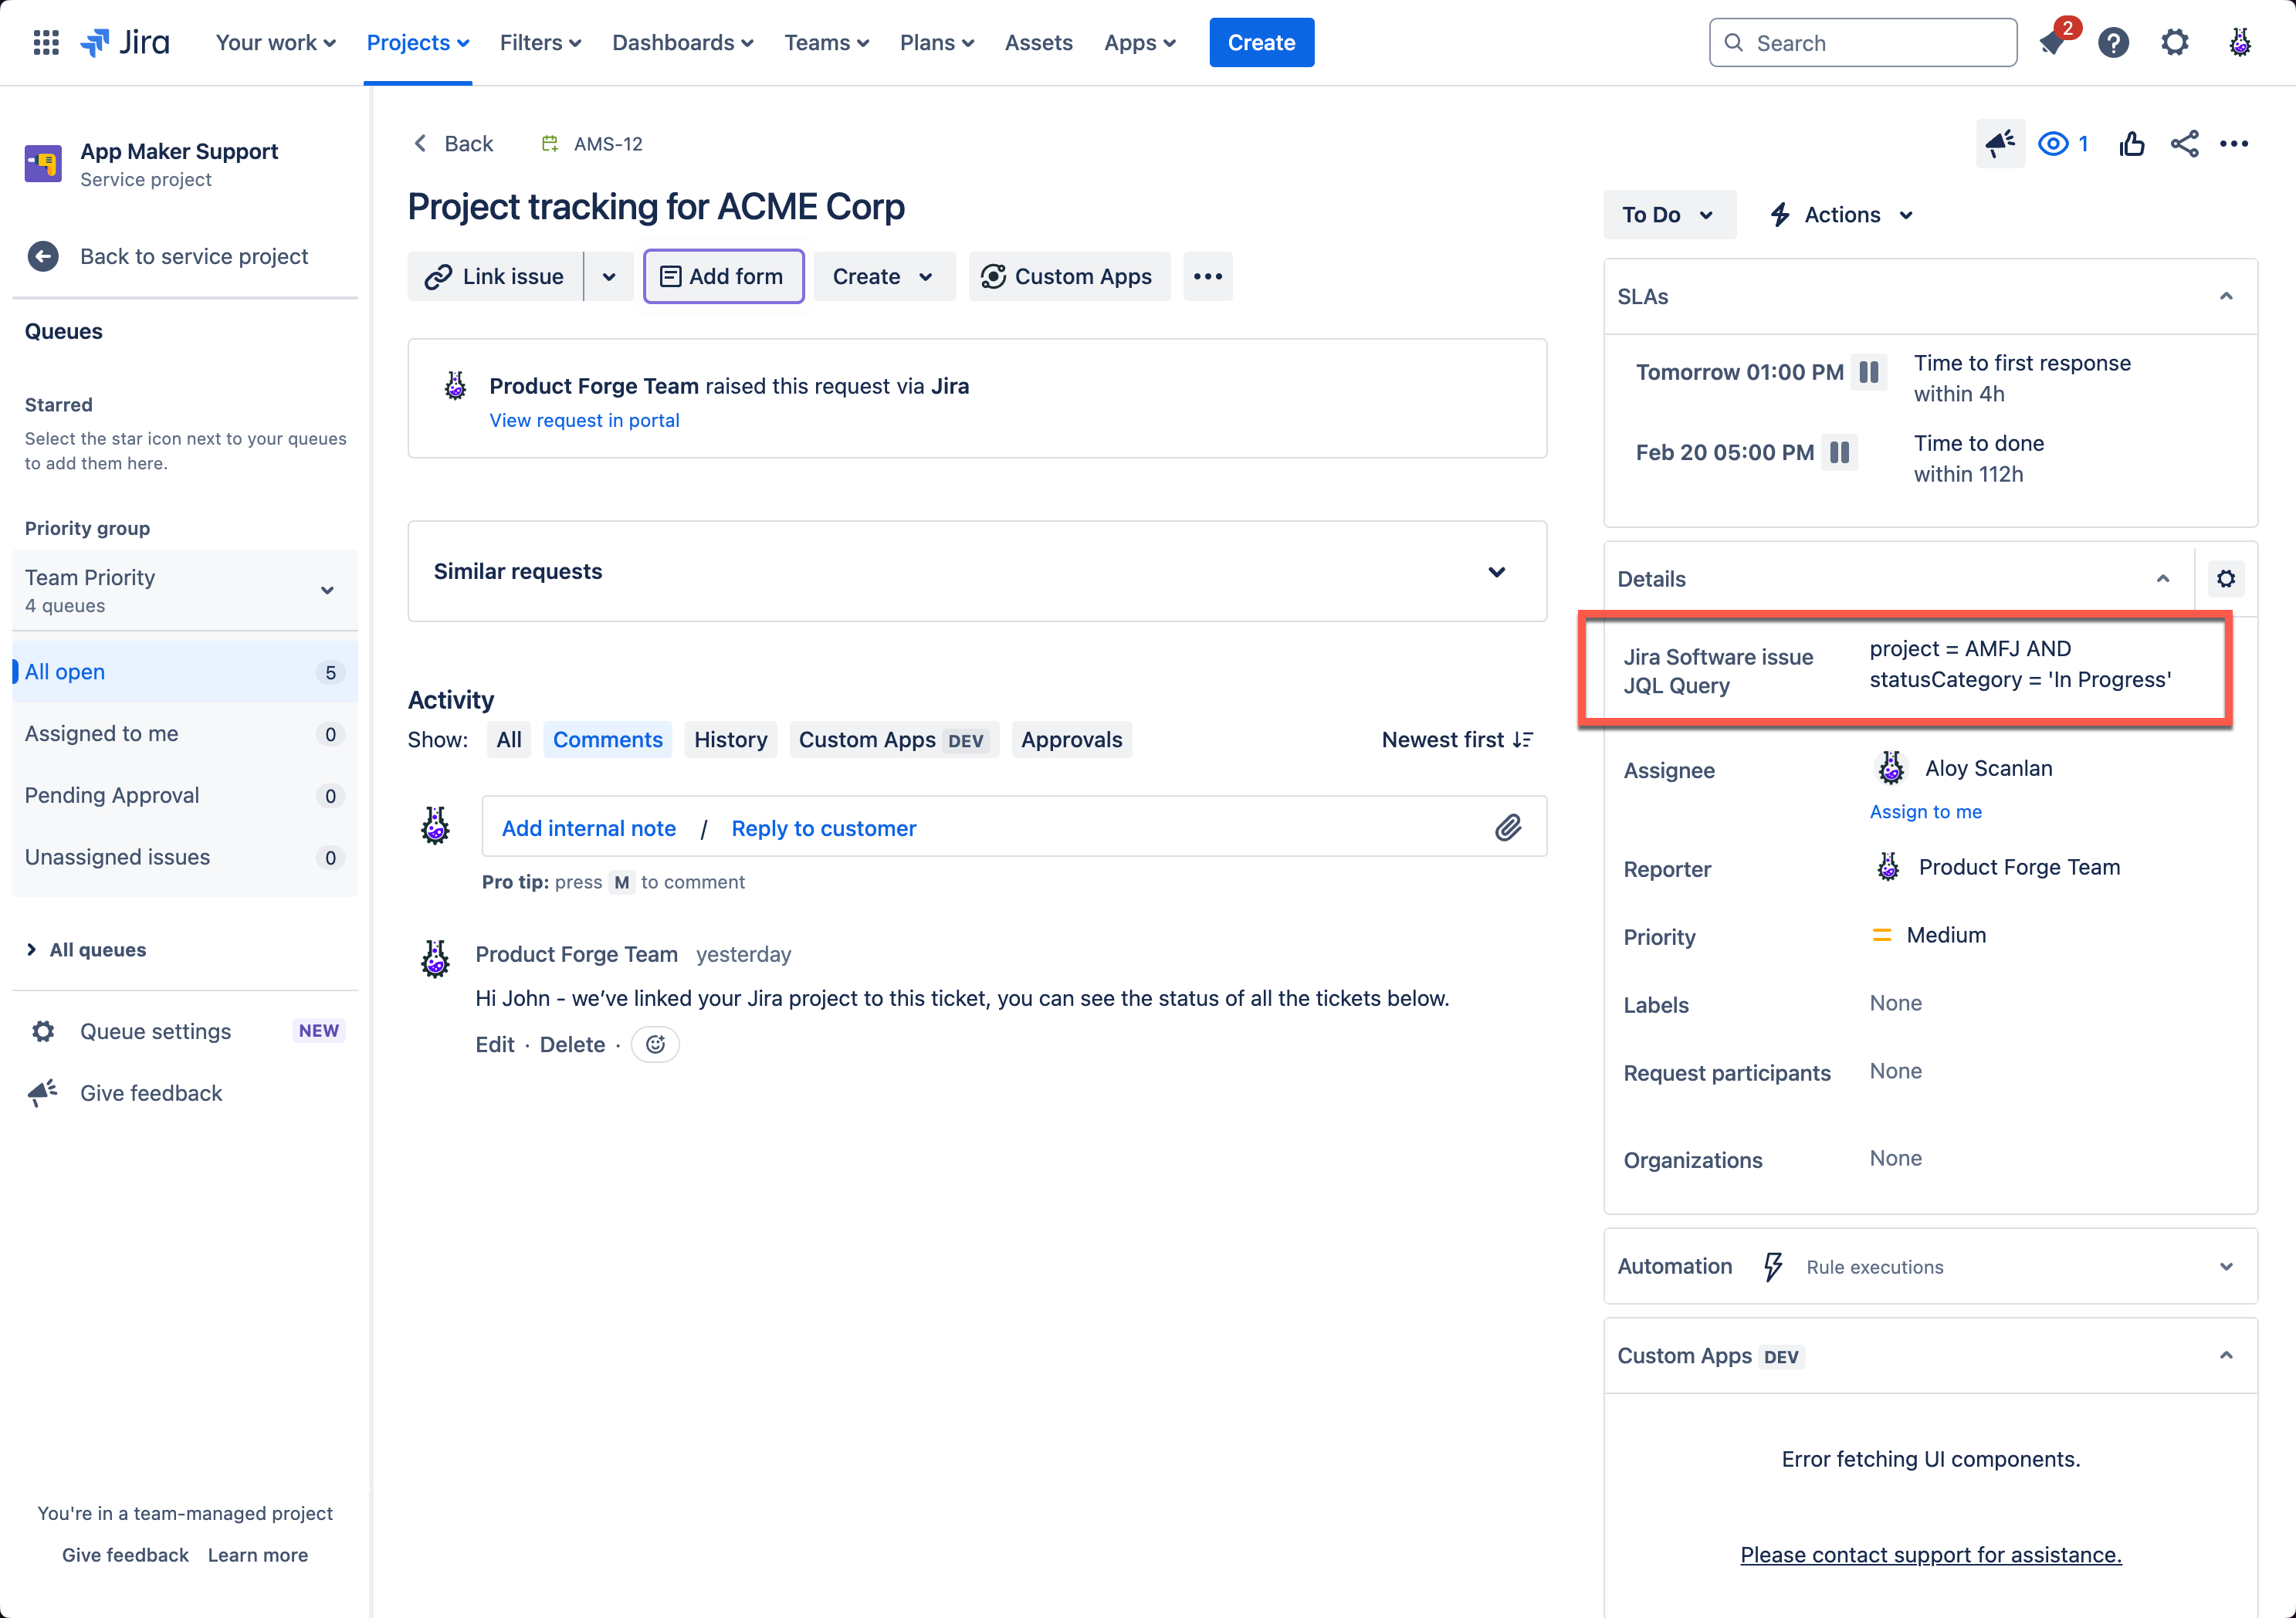Viewport: 2296px width, 1618px height.
Task: Click the blue Create button
Action: (x=1262, y=43)
